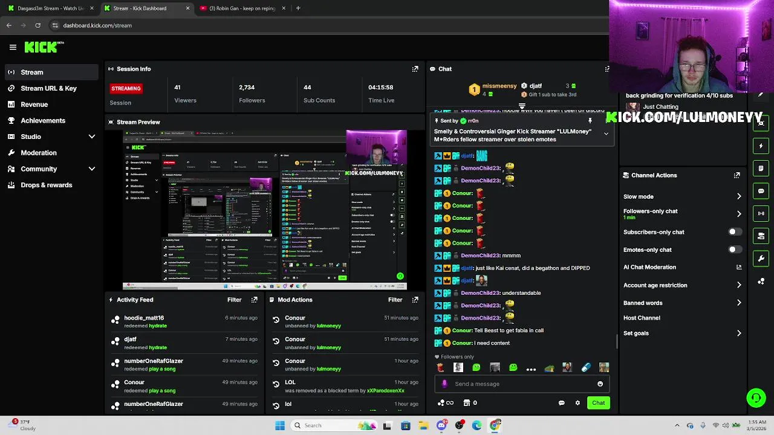Open Windows Start menu
The width and height of the screenshot is (774, 435).
[x=279, y=425]
